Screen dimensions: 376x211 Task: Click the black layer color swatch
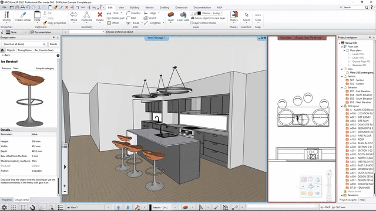[x=199, y=13]
